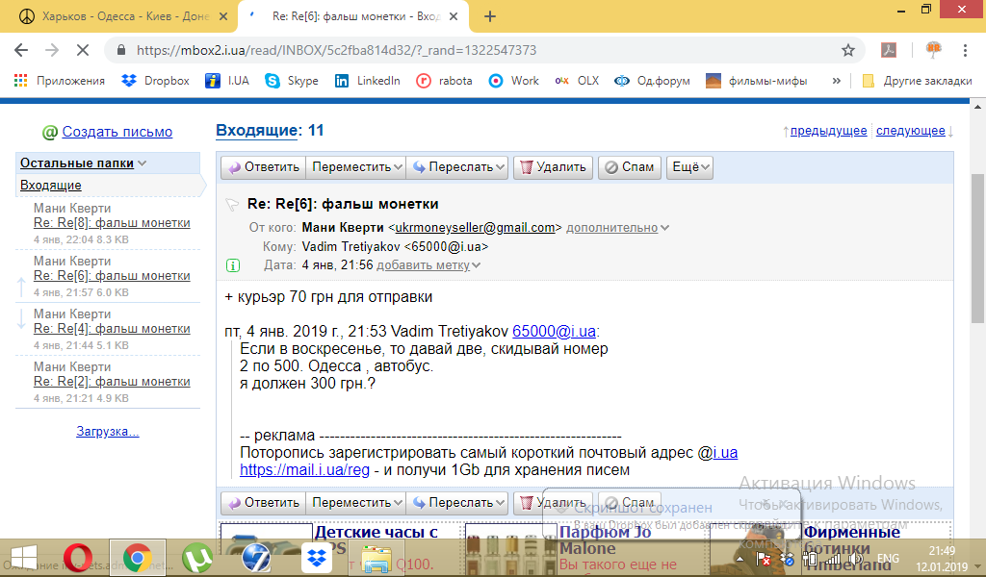Open the LinkedIn bookmark

[367, 81]
